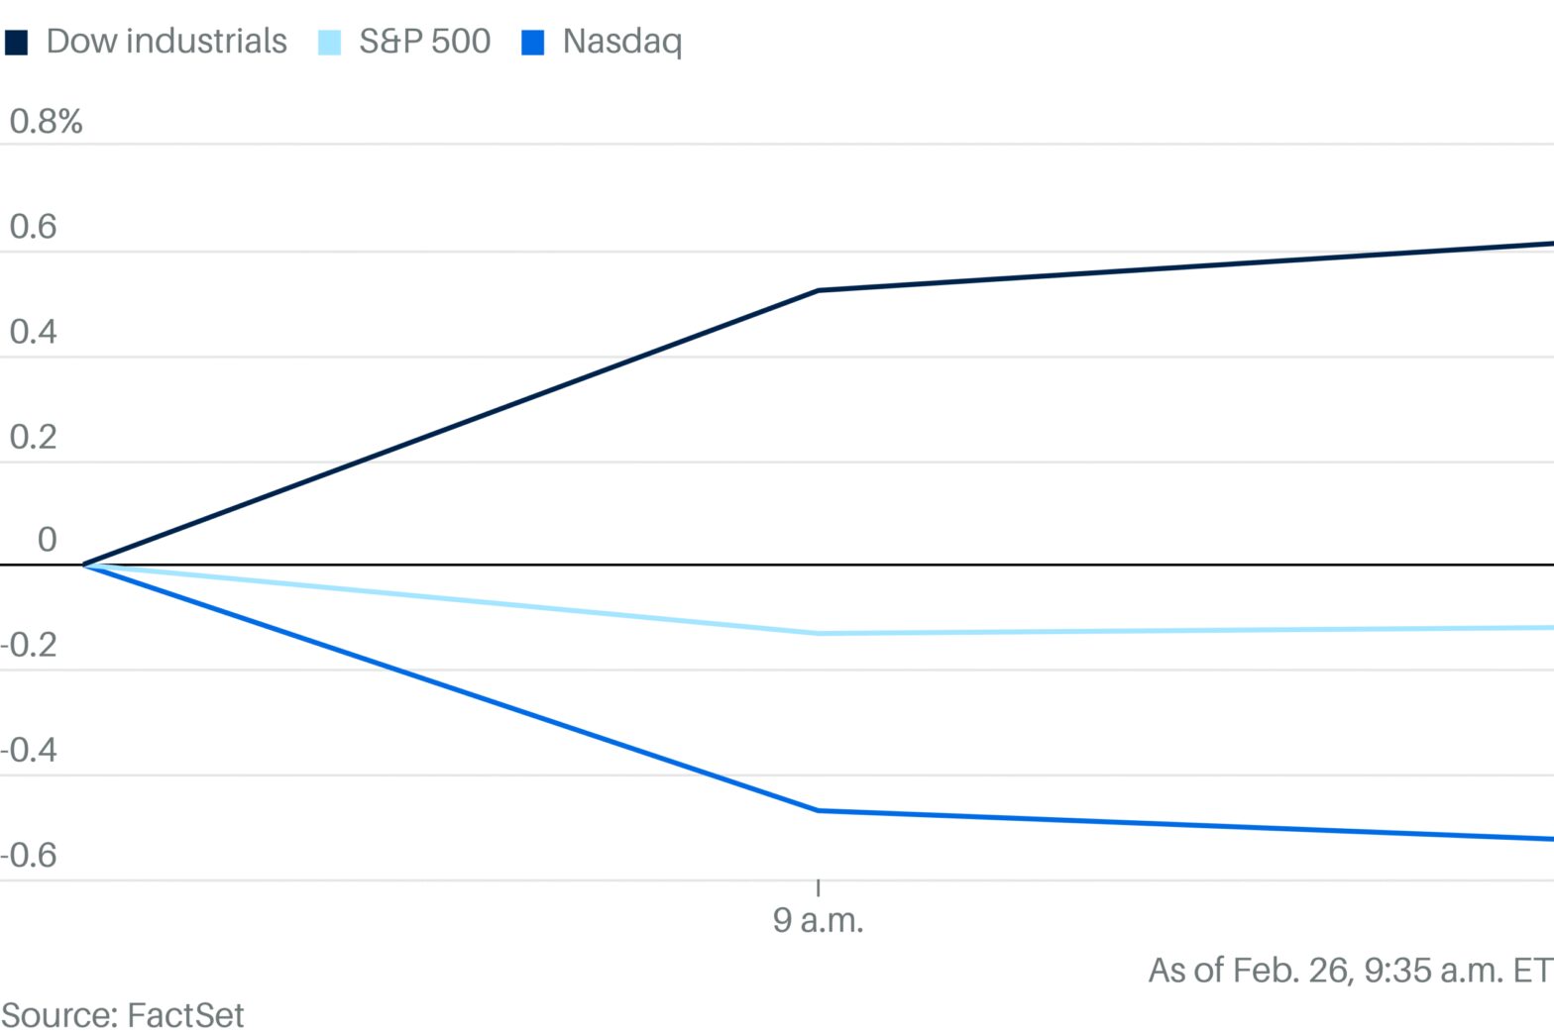This screenshot has width=1554, height=1032.
Task: Click the Dow industrials dark navy legend swatch
Action: click(16, 43)
